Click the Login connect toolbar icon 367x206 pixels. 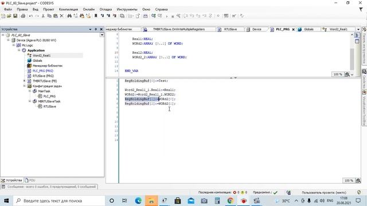(x=154, y=16)
